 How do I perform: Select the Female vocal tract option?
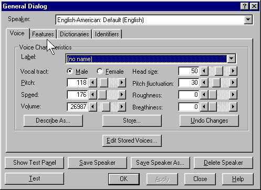pyautogui.click(x=110, y=72)
